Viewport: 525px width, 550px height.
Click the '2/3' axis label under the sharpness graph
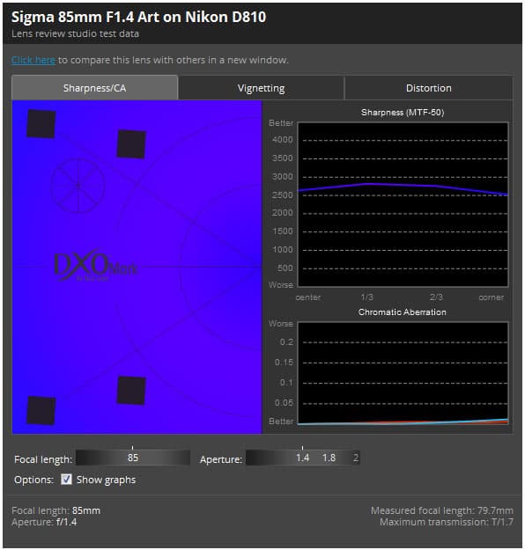(436, 297)
